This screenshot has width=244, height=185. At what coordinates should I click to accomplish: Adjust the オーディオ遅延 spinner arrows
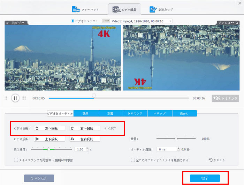click(x=179, y=149)
